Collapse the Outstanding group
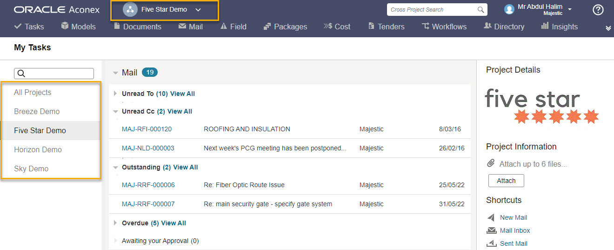614x250 pixels. tap(115, 168)
